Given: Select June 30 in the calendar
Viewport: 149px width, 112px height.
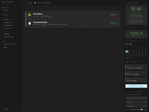Looking at the screenshot, I should [x=130, y=58].
